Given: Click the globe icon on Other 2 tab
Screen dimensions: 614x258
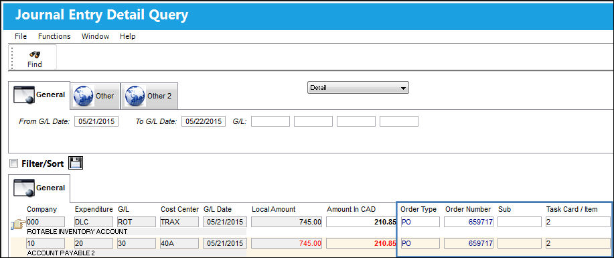Looking at the screenshot, I should pyautogui.click(x=135, y=96).
